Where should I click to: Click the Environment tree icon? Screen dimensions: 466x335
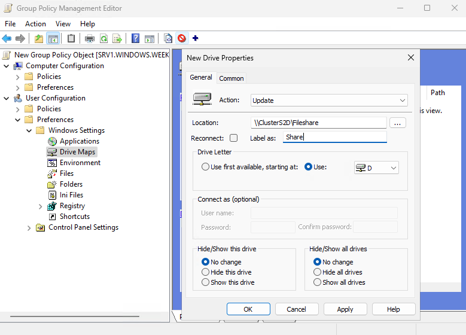[x=52, y=163]
